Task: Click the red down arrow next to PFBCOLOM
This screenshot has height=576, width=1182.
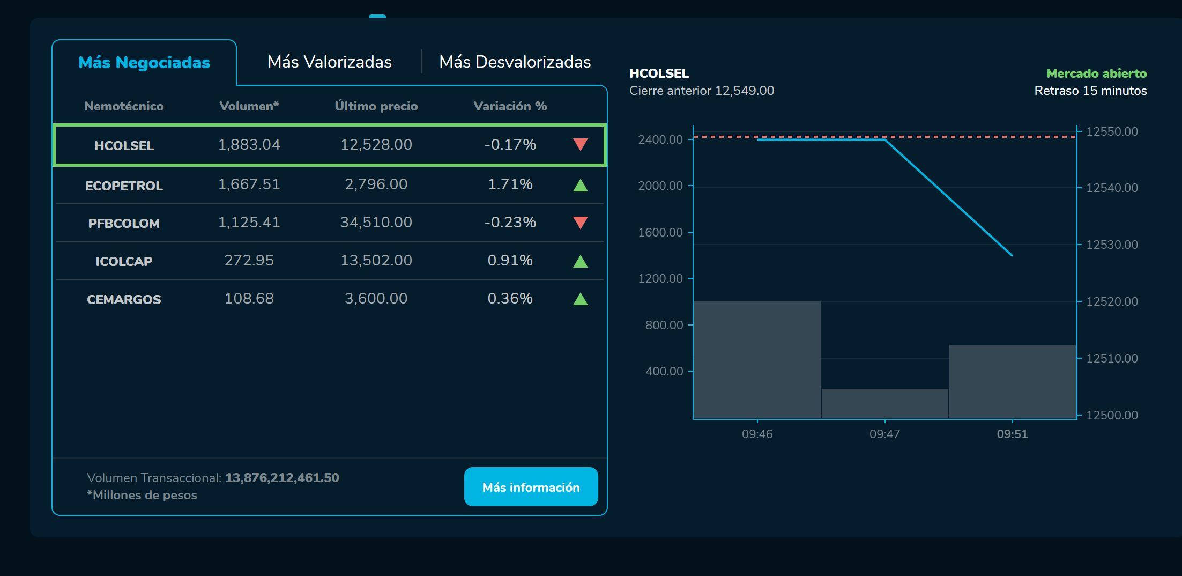Action: [581, 223]
